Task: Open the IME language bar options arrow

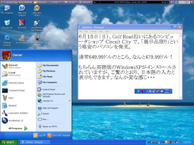Action: tap(171, 92)
